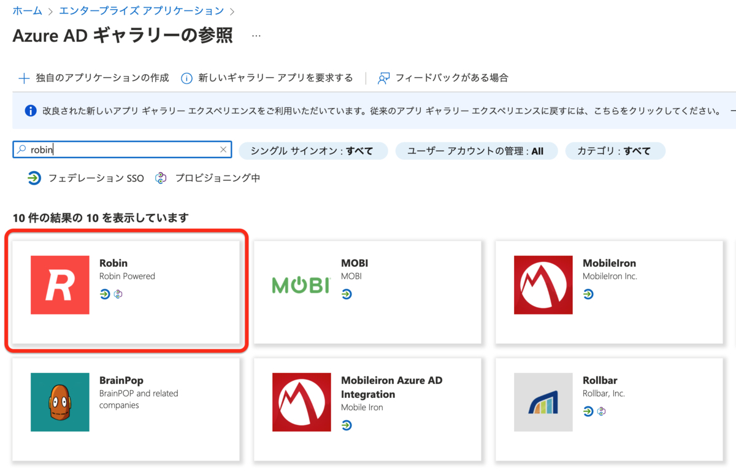Open the ユーザー アカウントの管理 filter
Image resolution: width=736 pixels, height=474 pixels.
[476, 151]
